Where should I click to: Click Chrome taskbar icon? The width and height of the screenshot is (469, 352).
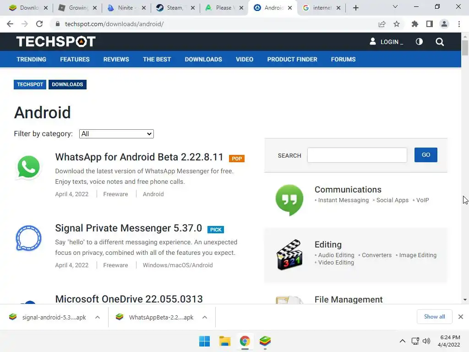pyautogui.click(x=245, y=341)
